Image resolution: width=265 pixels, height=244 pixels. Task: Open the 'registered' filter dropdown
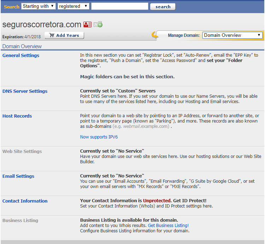(x=74, y=6)
